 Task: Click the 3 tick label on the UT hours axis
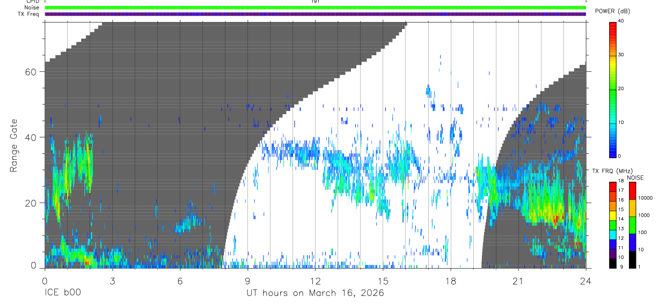pos(112,281)
